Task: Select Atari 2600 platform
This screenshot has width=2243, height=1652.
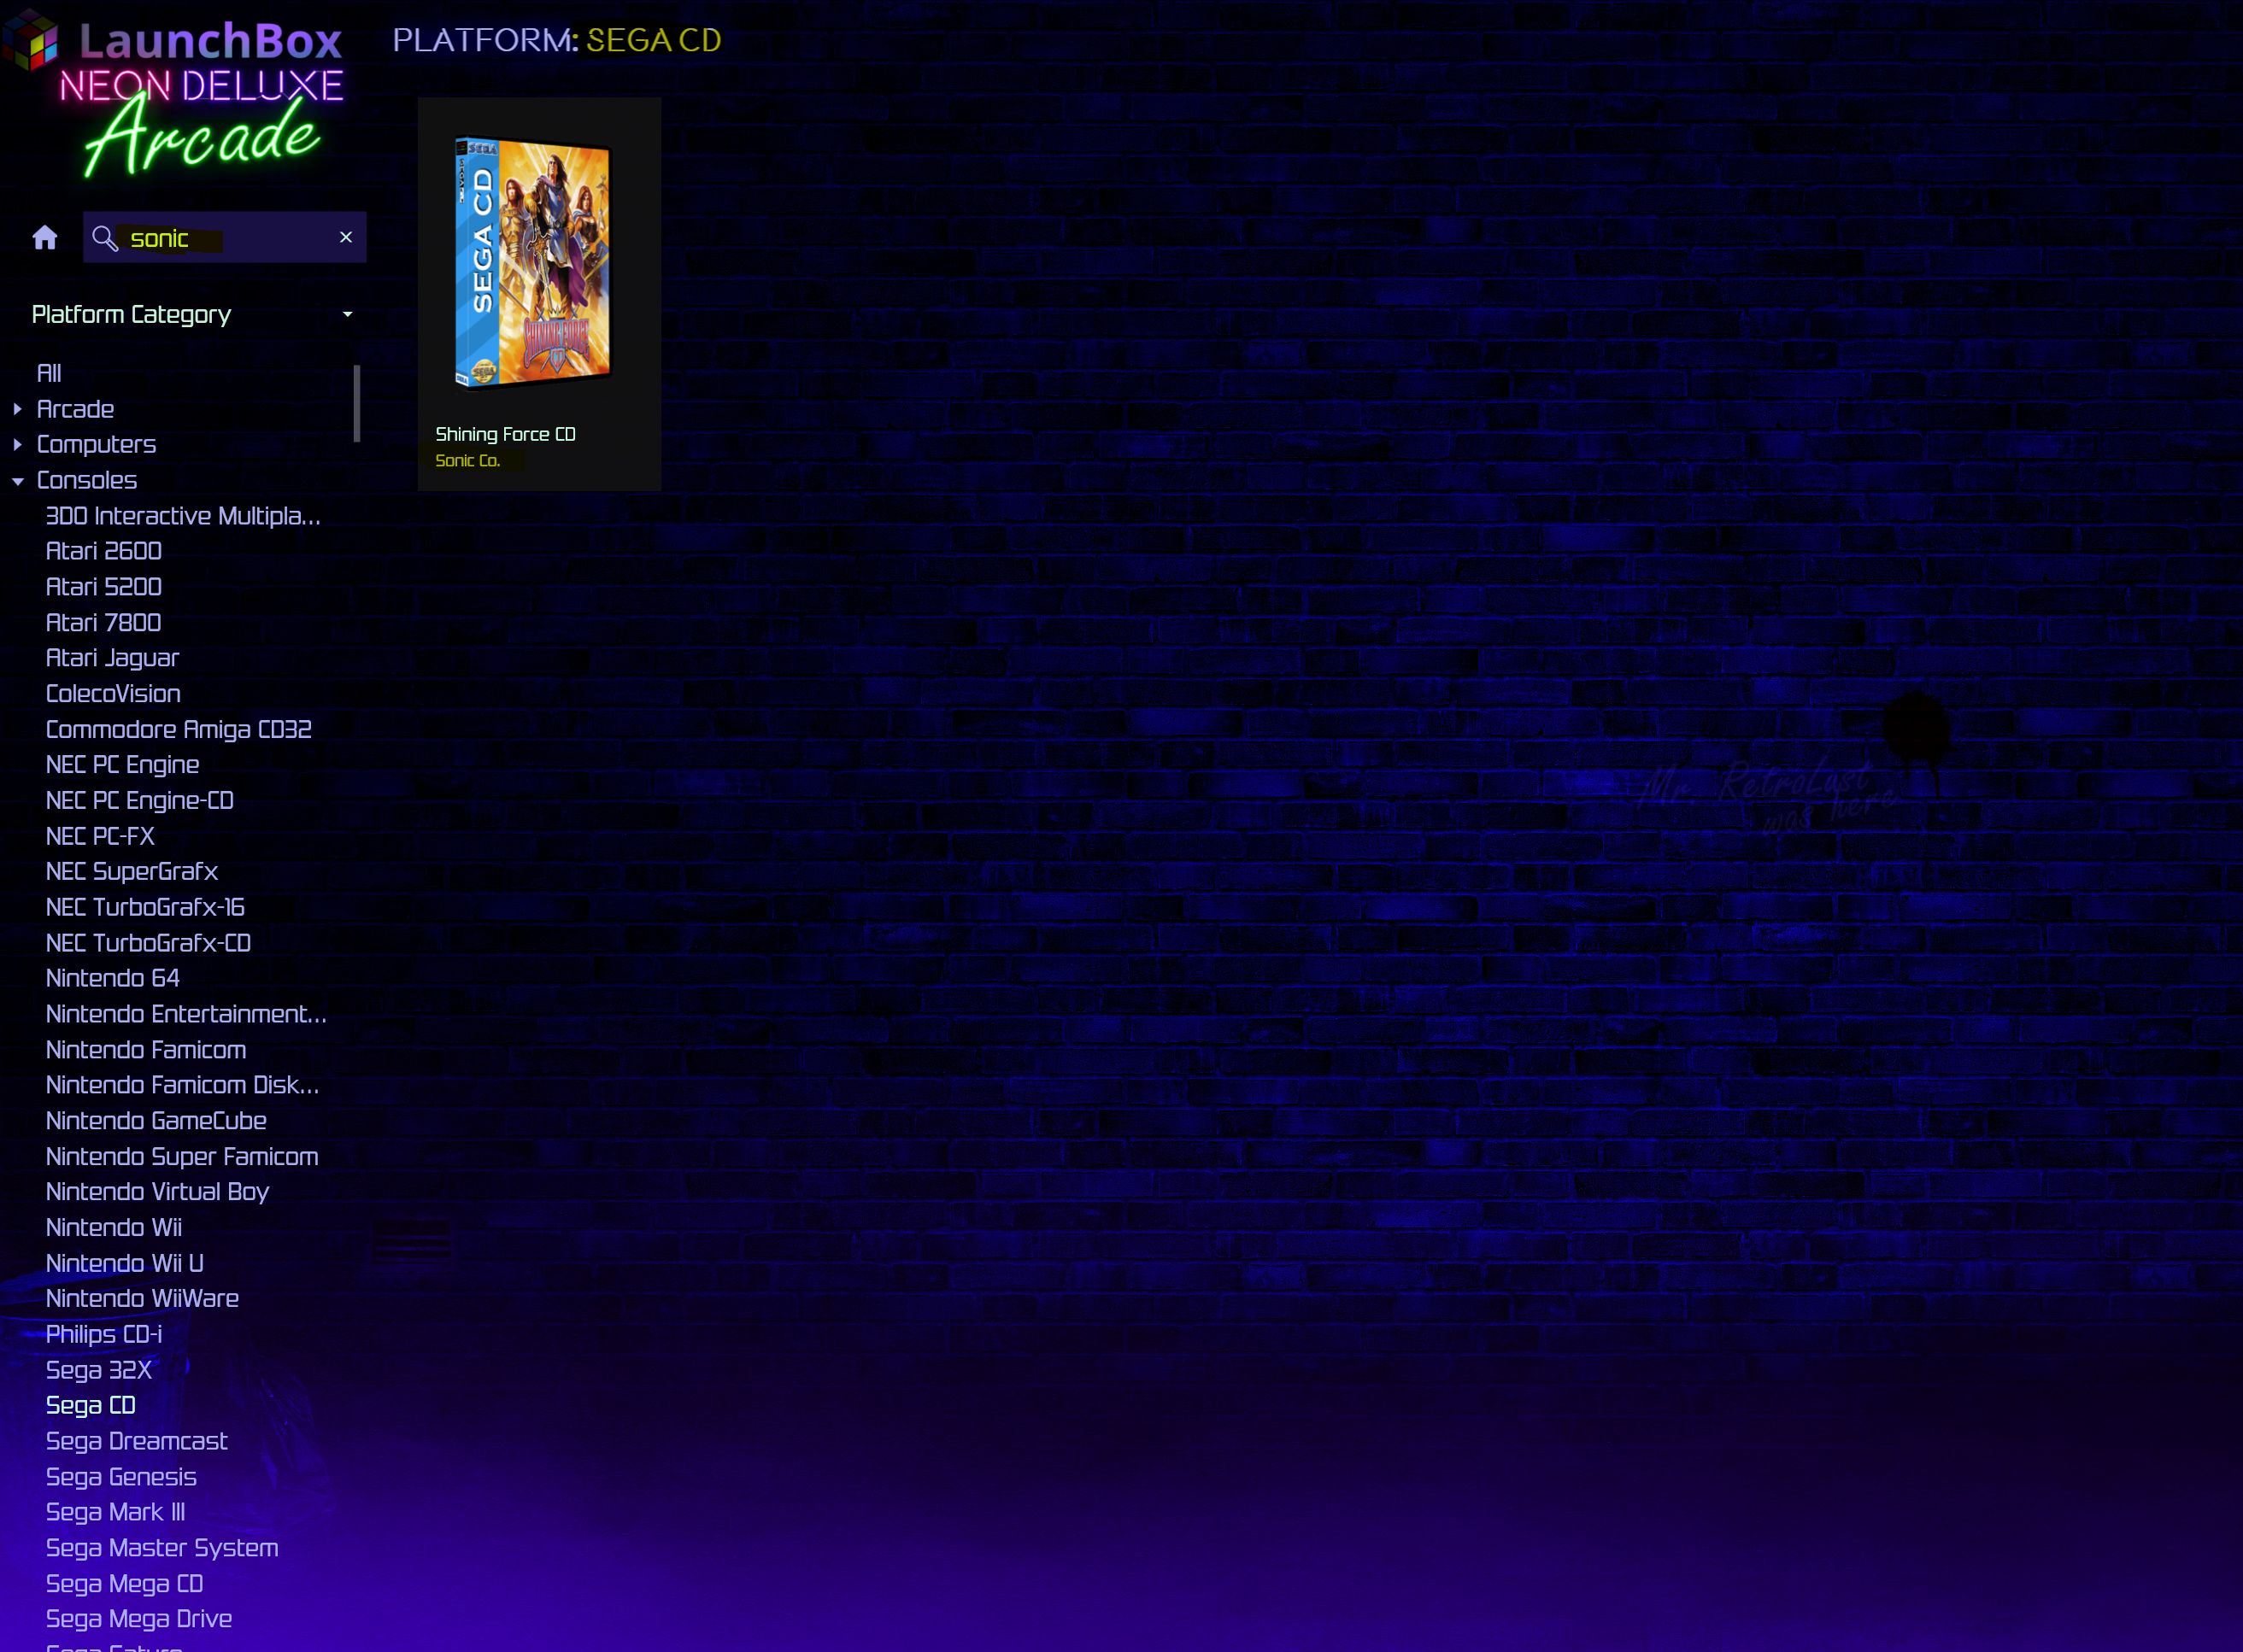Action: [x=104, y=551]
